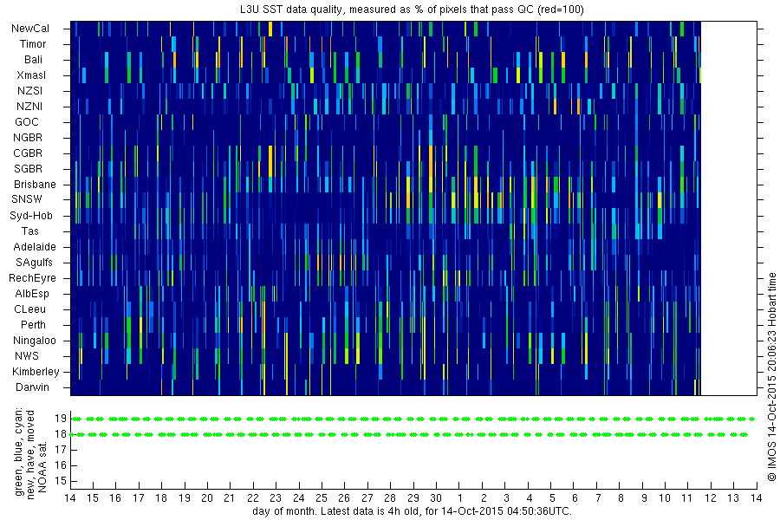780x520 pixels.
Task: Click day 24 on the day axis
Action: pyautogui.click(x=298, y=498)
